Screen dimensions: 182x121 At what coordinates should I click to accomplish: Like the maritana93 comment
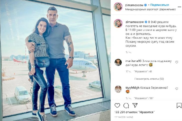pyautogui.click(x=177, y=62)
